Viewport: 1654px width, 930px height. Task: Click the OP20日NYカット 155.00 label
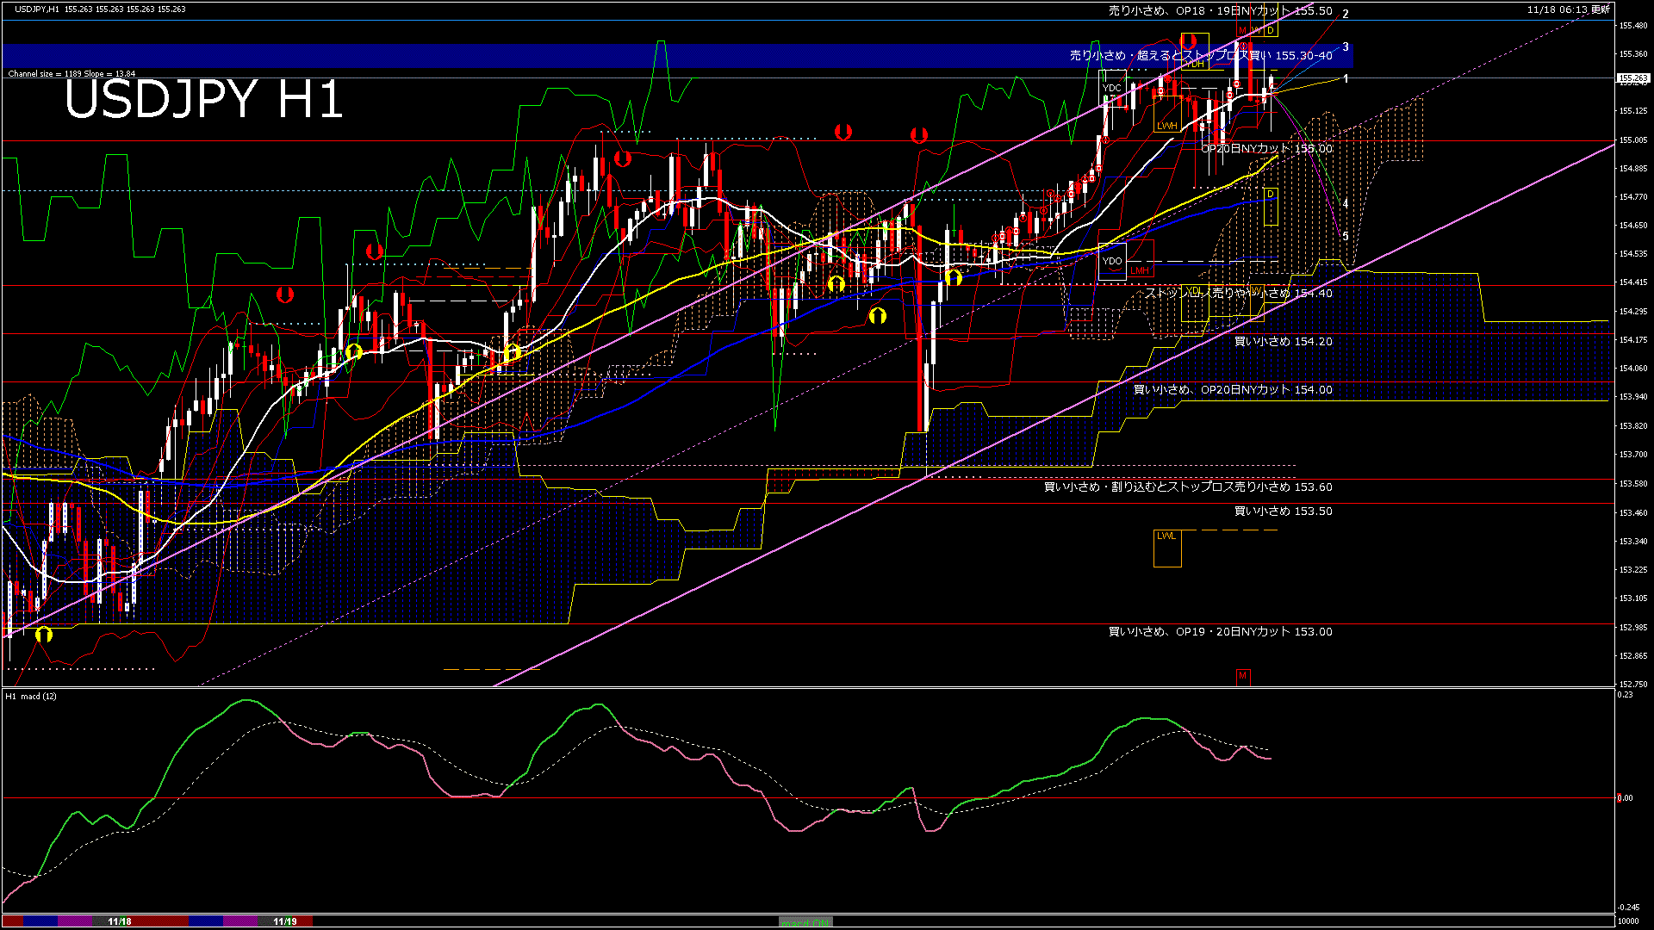(1266, 149)
